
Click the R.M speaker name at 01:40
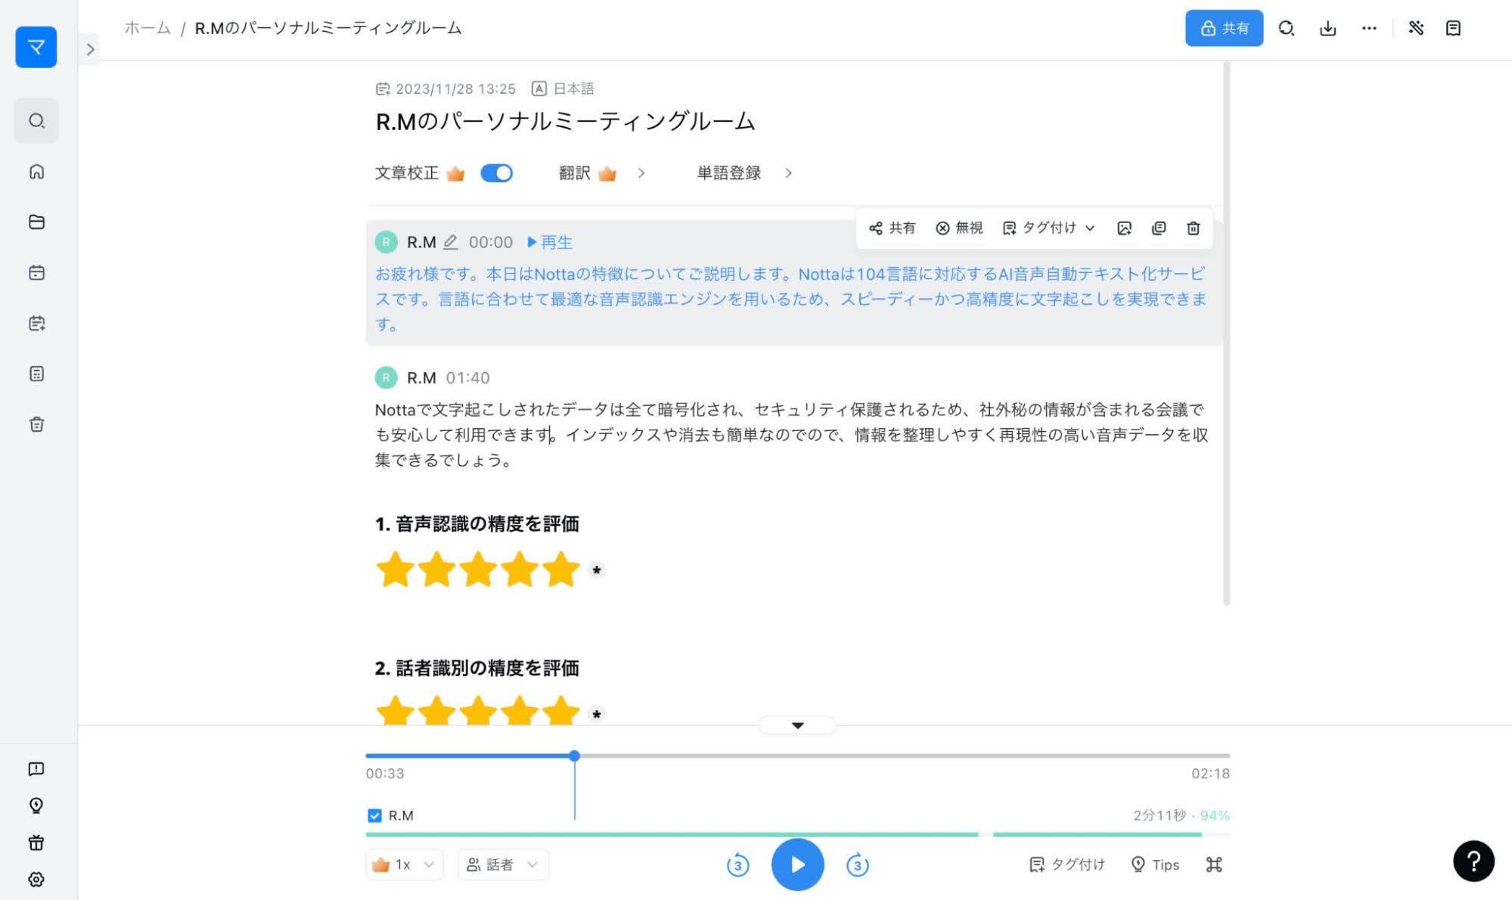click(x=421, y=377)
